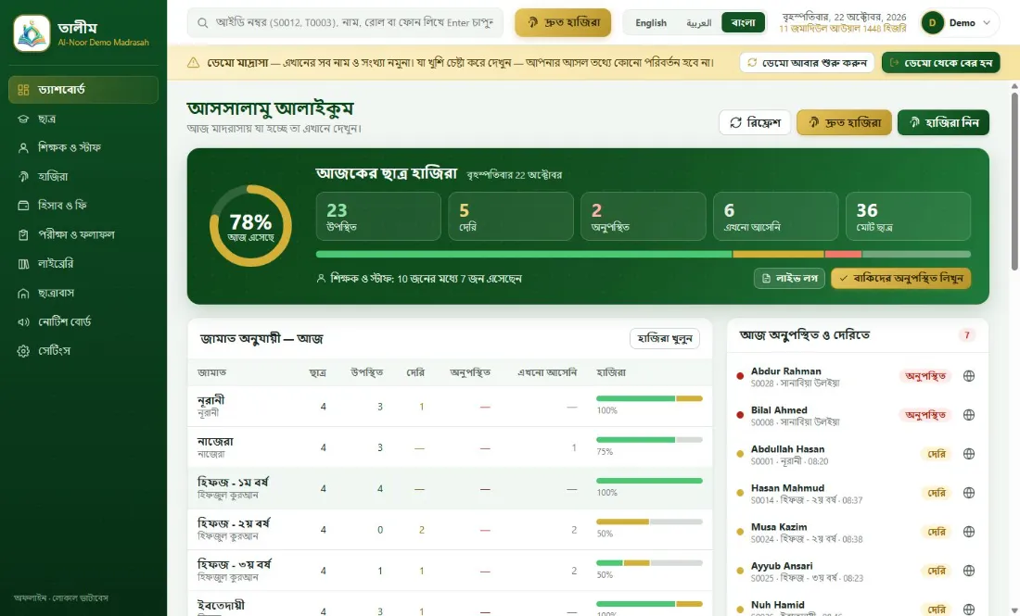Click the 23 উপস্থিত stat card

378,217
